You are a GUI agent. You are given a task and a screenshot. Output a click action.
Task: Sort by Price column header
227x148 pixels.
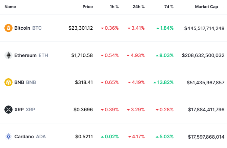click(x=87, y=7)
